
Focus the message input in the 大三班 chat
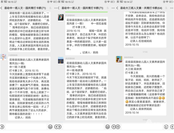pyautogui.click(x=142, y=127)
